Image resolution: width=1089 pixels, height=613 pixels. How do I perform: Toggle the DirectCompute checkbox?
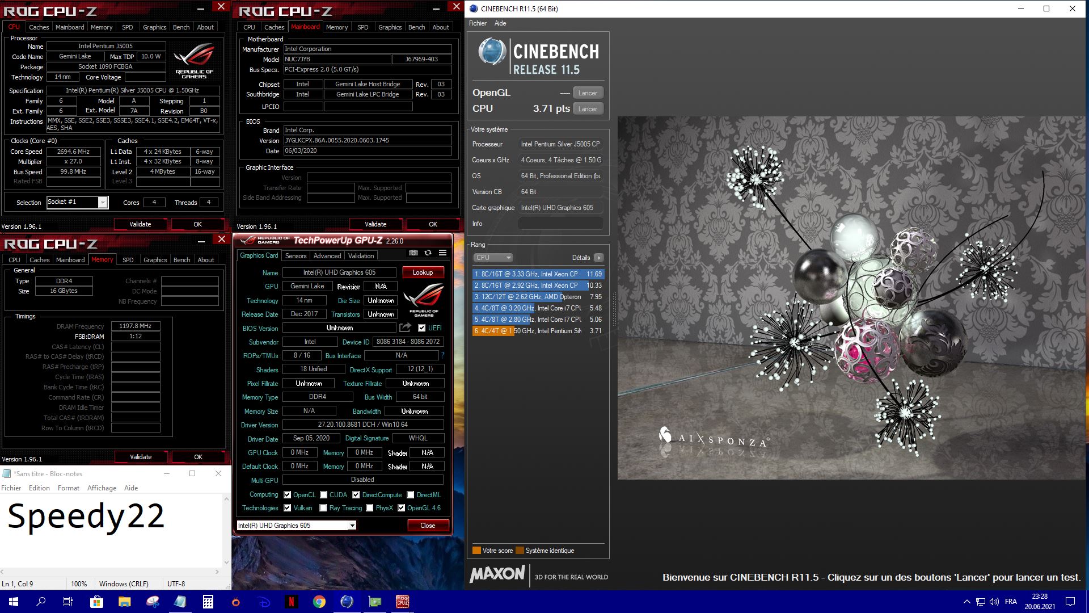click(x=356, y=494)
